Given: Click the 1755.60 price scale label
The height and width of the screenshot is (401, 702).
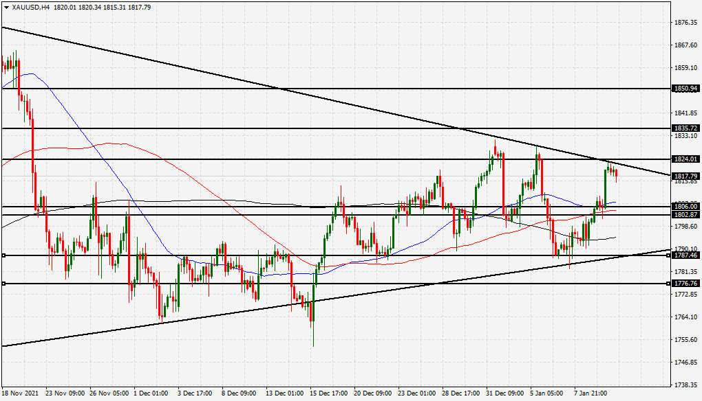Looking at the screenshot, I should (x=686, y=340).
